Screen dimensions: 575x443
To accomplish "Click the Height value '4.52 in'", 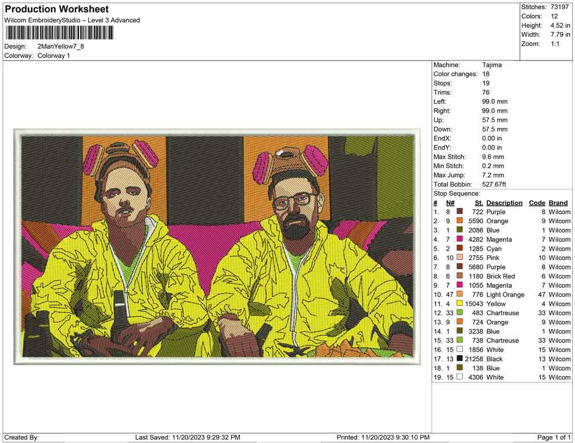I will (560, 26).
